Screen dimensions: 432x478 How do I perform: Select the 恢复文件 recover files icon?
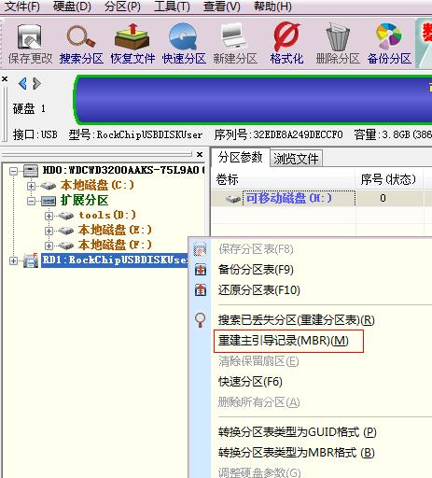[132, 44]
